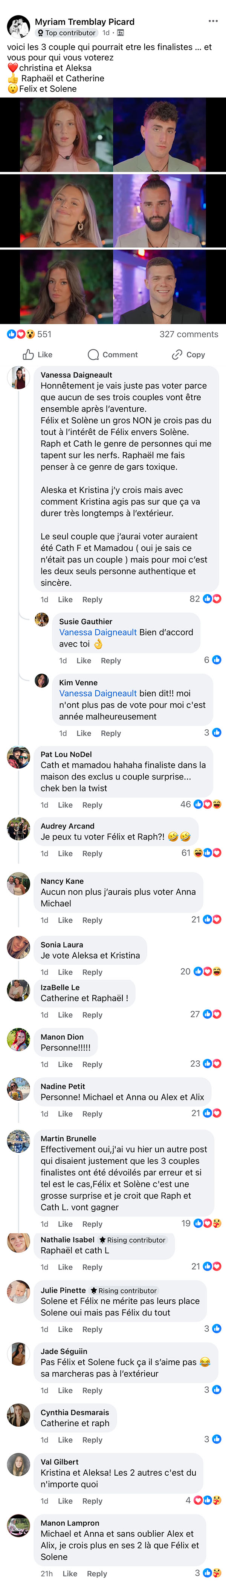Click the thumbs-up Like button under the post
The width and height of the screenshot is (226, 1585).
tap(37, 354)
